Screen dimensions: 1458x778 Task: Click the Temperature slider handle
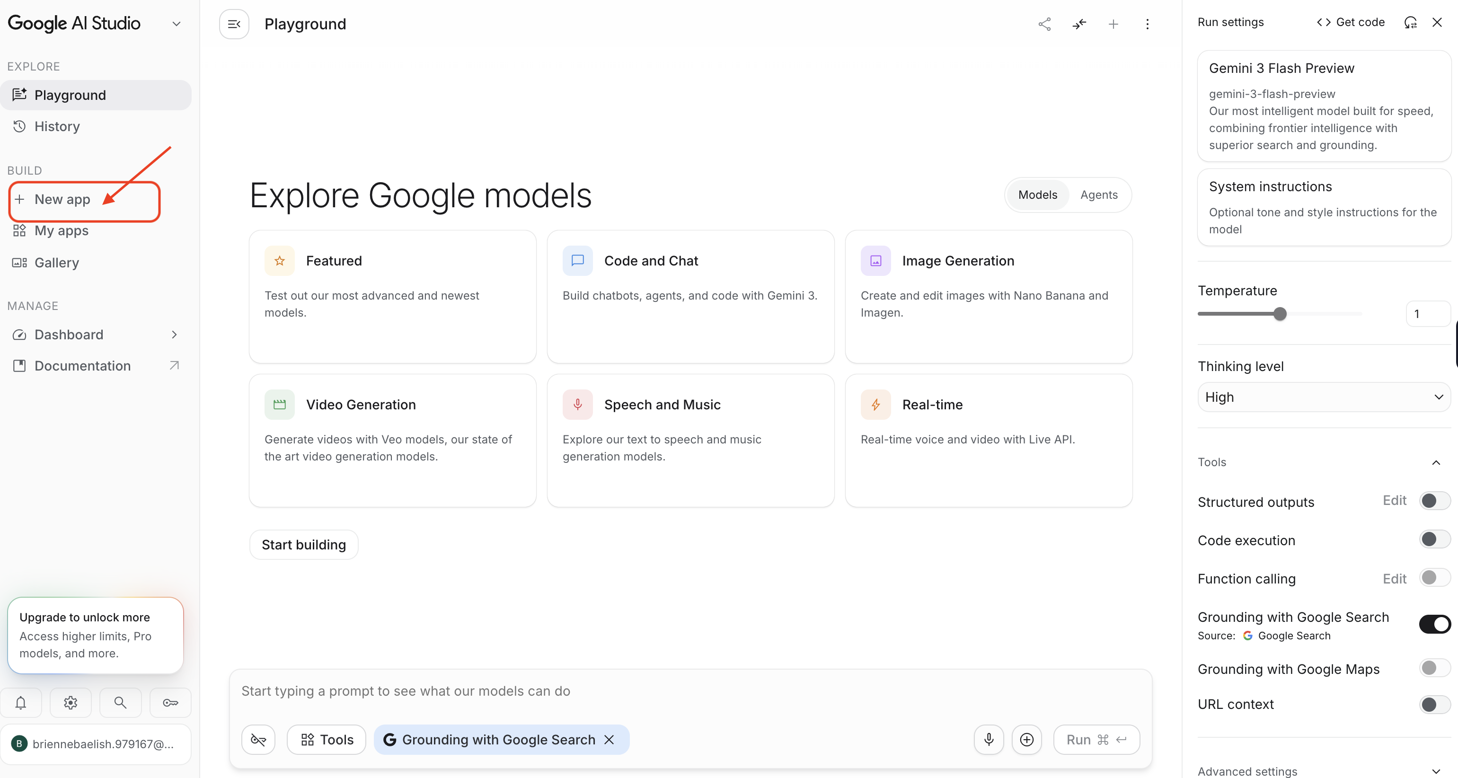(1280, 313)
